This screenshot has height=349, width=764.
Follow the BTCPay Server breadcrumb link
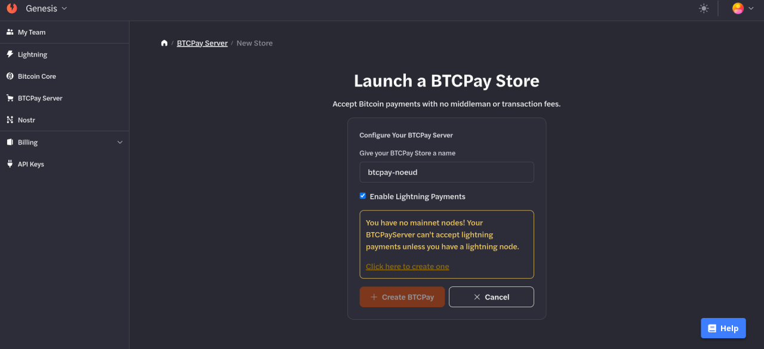[x=202, y=43]
